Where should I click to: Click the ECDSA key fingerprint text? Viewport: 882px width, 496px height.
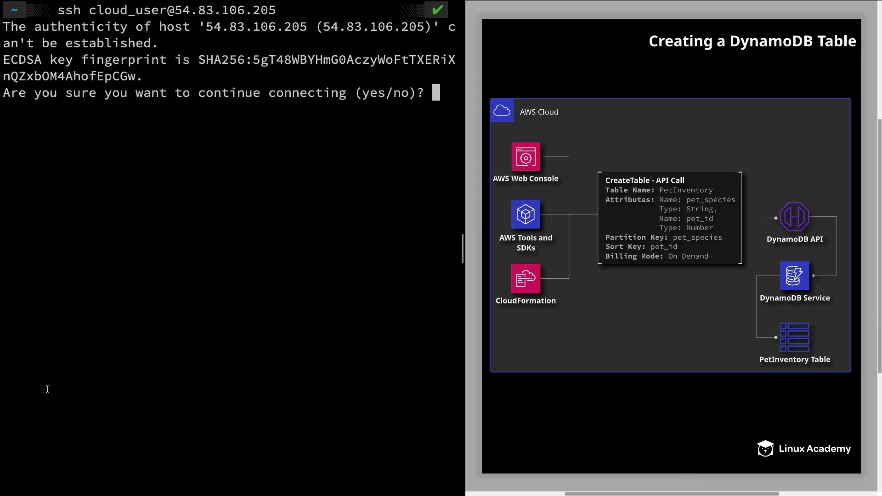click(x=229, y=60)
